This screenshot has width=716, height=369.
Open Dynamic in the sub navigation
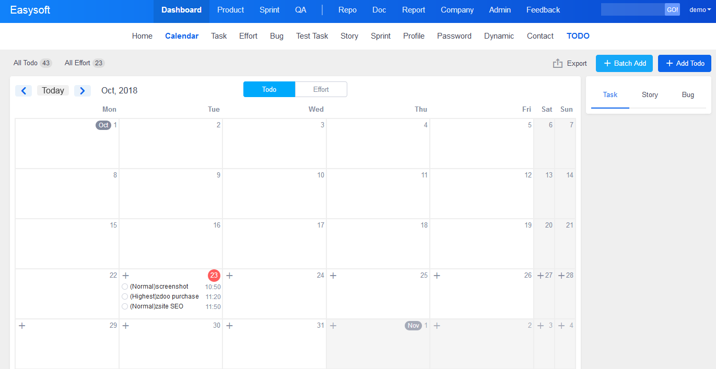(x=499, y=36)
